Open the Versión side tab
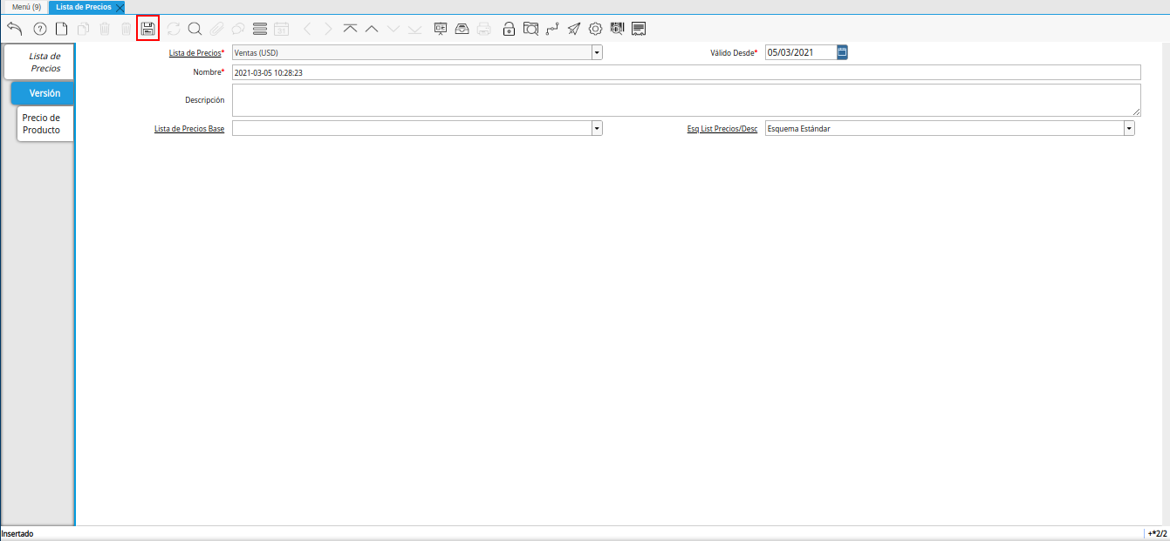The image size is (1170, 541). [43, 92]
